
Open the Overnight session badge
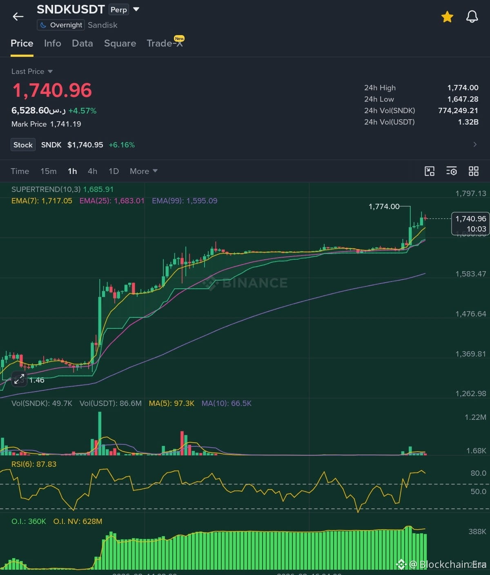coord(61,25)
